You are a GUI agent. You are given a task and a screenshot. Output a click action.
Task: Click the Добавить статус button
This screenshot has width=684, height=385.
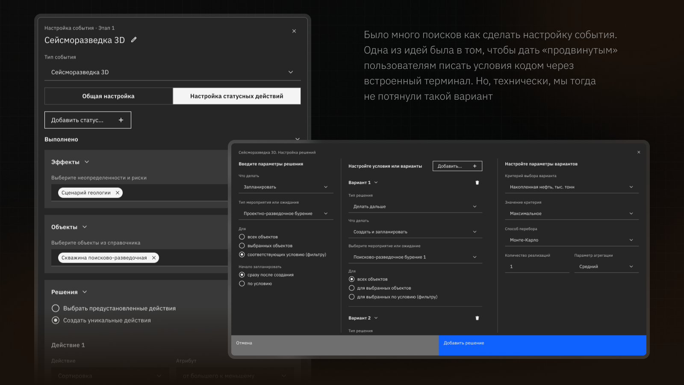click(x=88, y=120)
